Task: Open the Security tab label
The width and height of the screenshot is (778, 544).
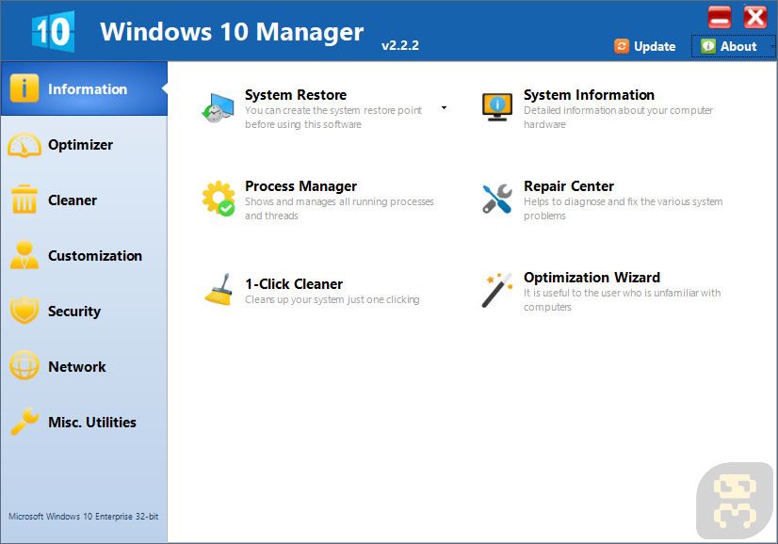Action: click(74, 312)
